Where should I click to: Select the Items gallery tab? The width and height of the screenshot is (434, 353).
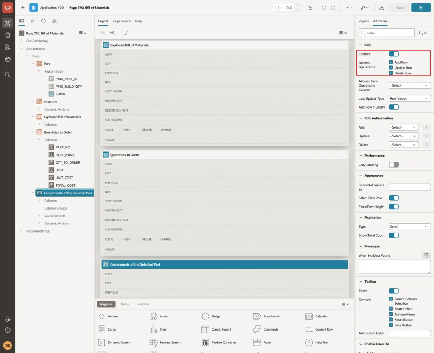[125, 304]
